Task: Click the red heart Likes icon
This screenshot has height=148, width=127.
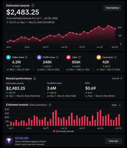Action: coord(68,57)
